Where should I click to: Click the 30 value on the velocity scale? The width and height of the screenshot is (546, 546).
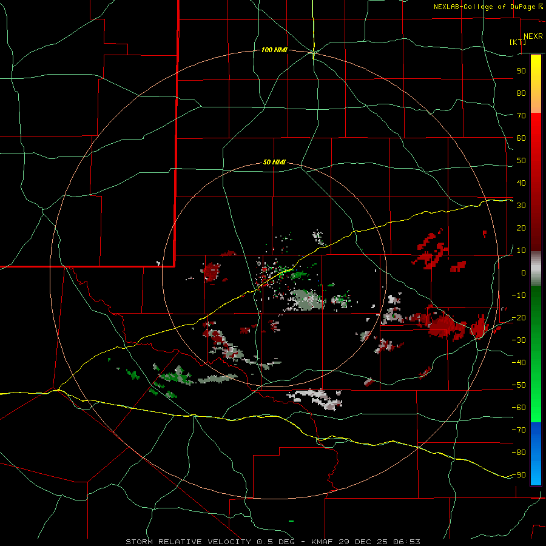(521, 206)
